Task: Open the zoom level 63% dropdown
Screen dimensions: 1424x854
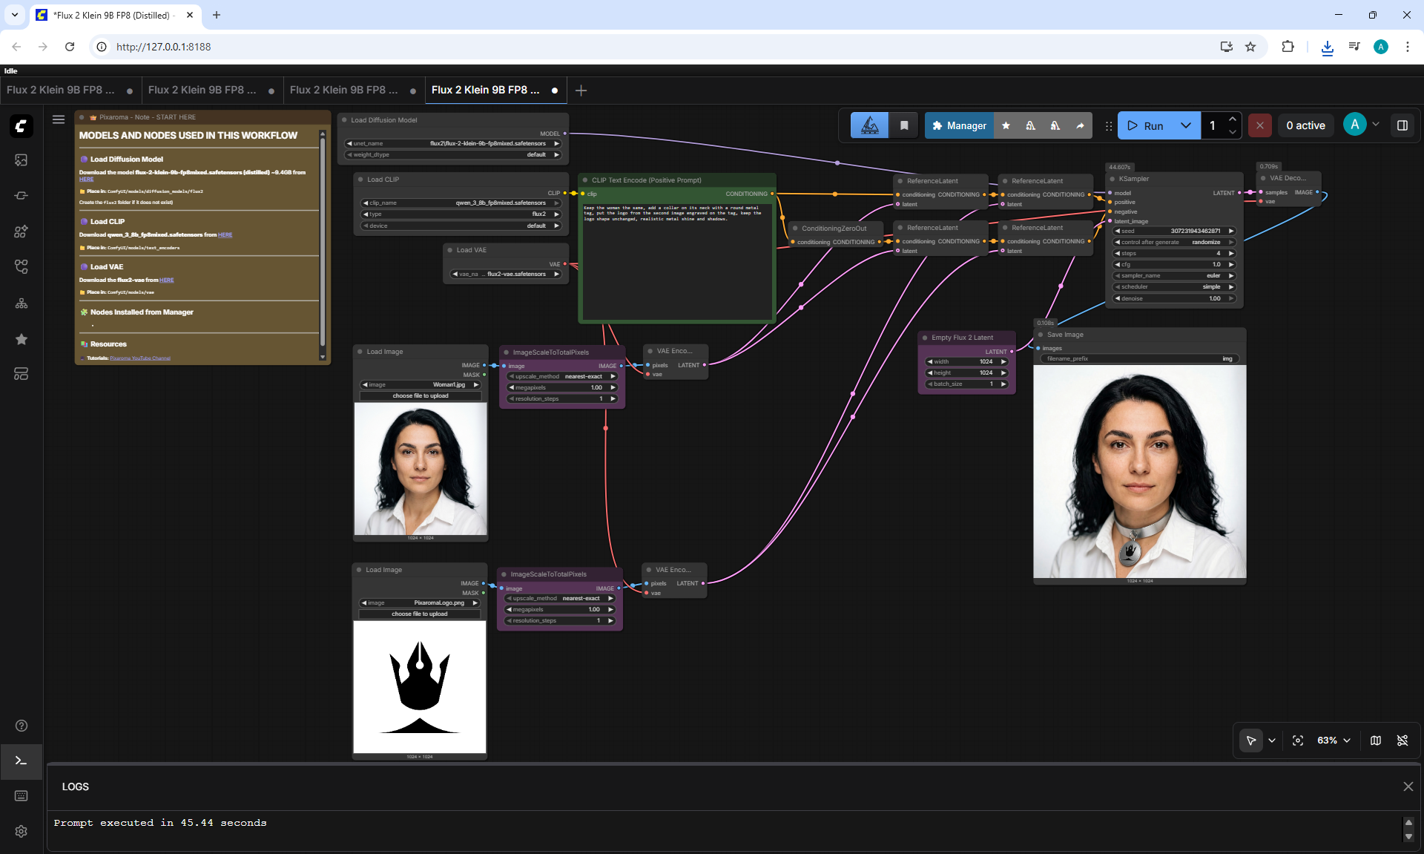Action: tap(1334, 740)
